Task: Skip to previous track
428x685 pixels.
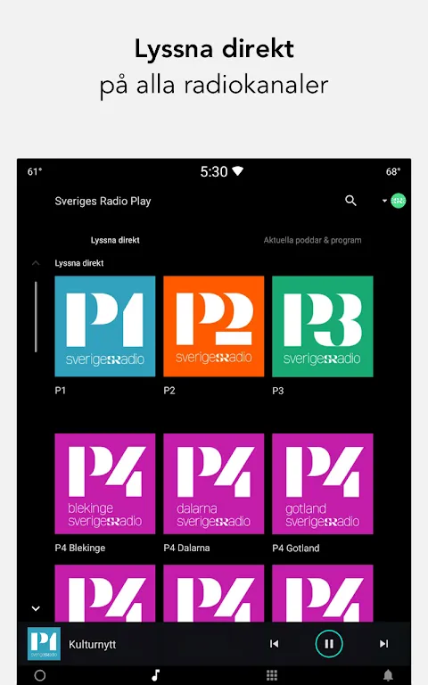Action: coord(275,643)
